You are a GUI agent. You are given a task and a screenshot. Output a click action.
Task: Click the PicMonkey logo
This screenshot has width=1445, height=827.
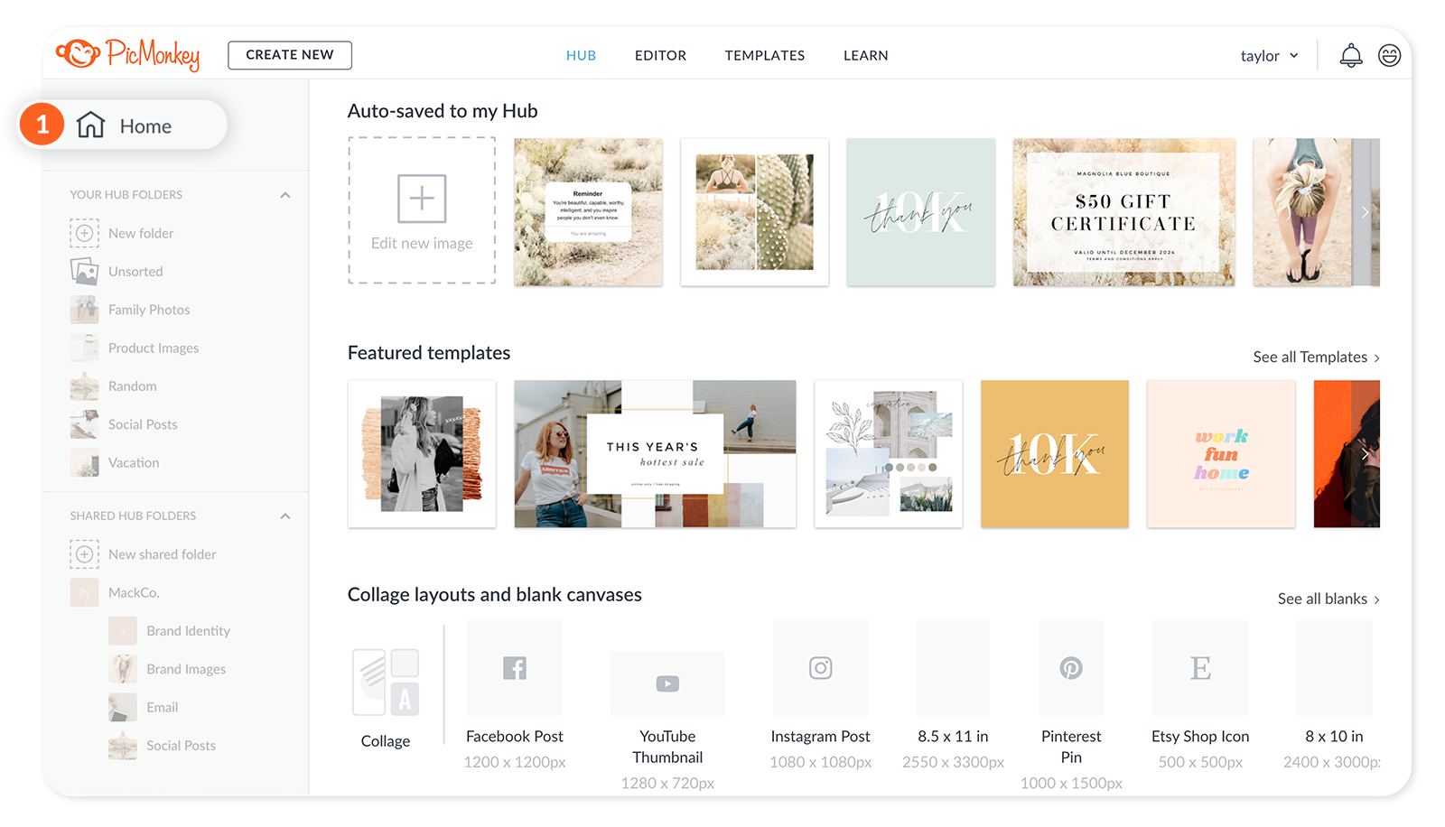[127, 54]
